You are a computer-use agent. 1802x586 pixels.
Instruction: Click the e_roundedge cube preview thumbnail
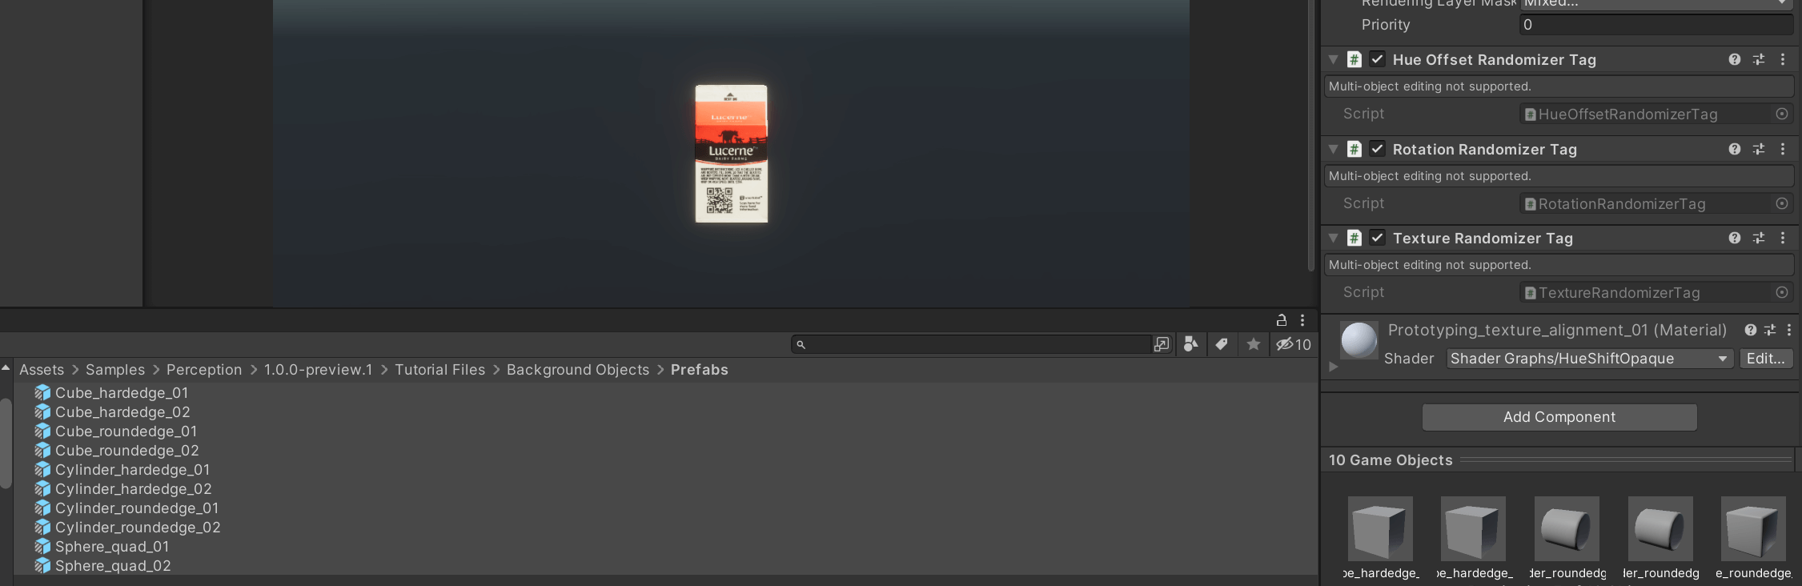click(x=1753, y=528)
